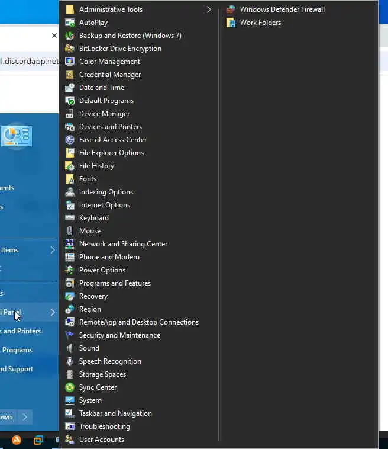The image size is (388, 449).
Task: Click the Shut down button
Action: click(8, 417)
